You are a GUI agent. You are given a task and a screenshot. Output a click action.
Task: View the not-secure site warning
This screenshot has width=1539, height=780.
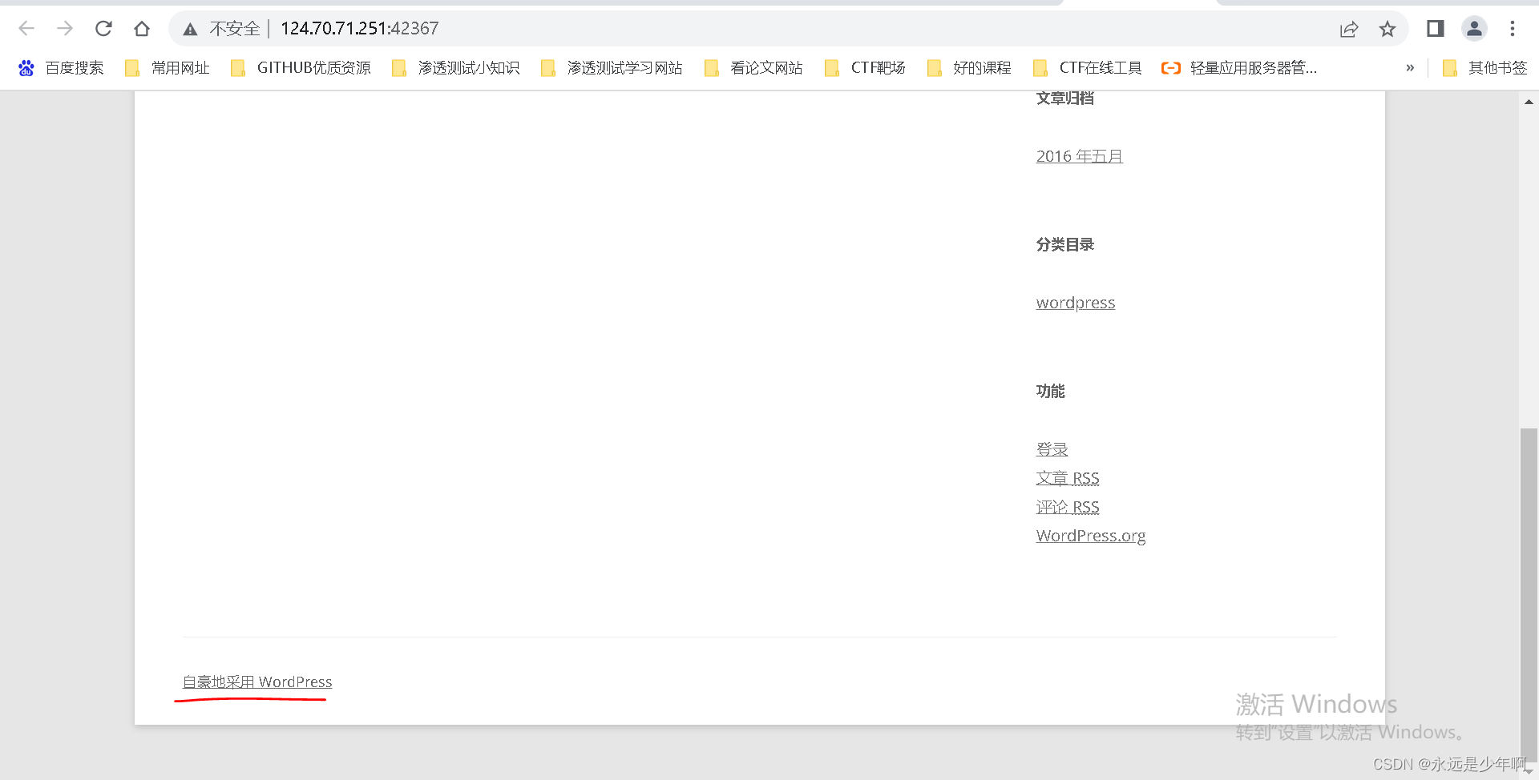(x=221, y=29)
